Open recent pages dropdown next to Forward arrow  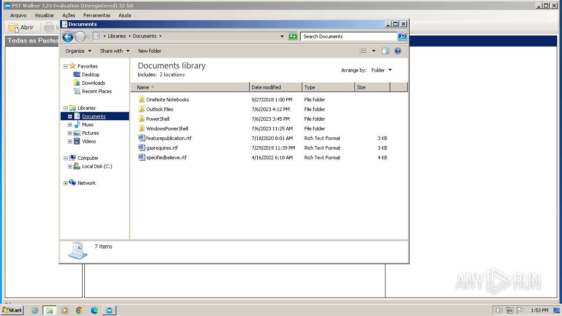88,36
